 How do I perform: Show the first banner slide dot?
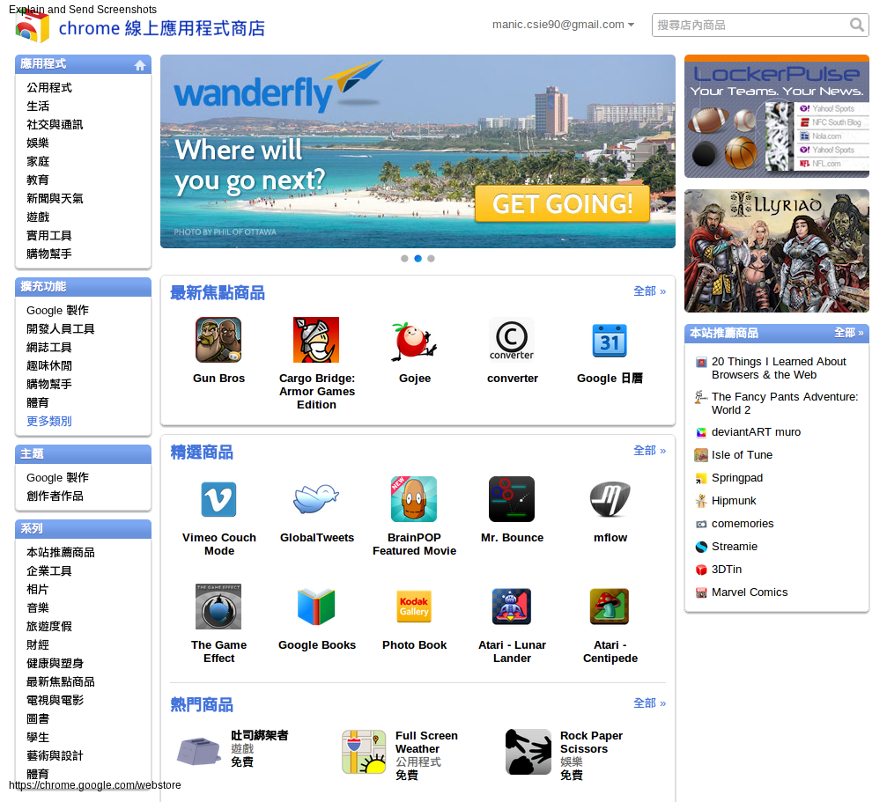pyautogui.click(x=404, y=258)
